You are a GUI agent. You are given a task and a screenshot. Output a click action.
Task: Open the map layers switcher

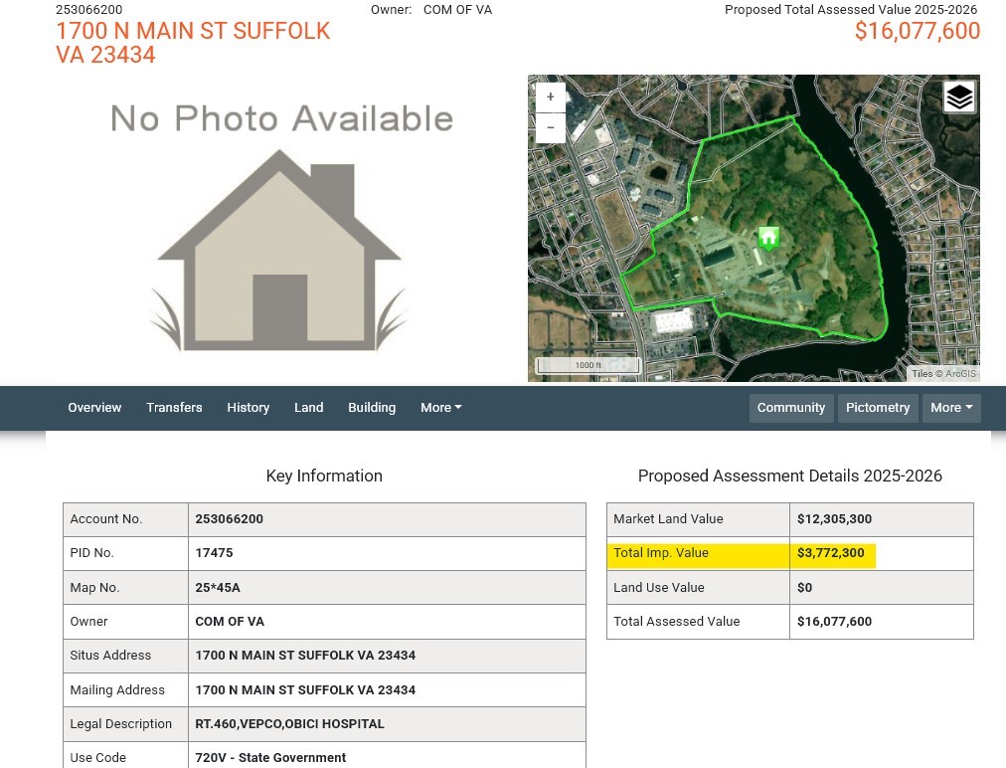pyautogui.click(x=959, y=97)
